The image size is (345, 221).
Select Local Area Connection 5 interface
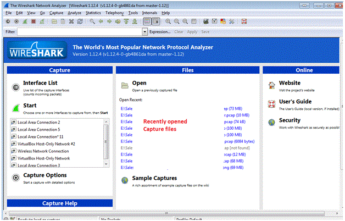pyautogui.click(x=38, y=130)
